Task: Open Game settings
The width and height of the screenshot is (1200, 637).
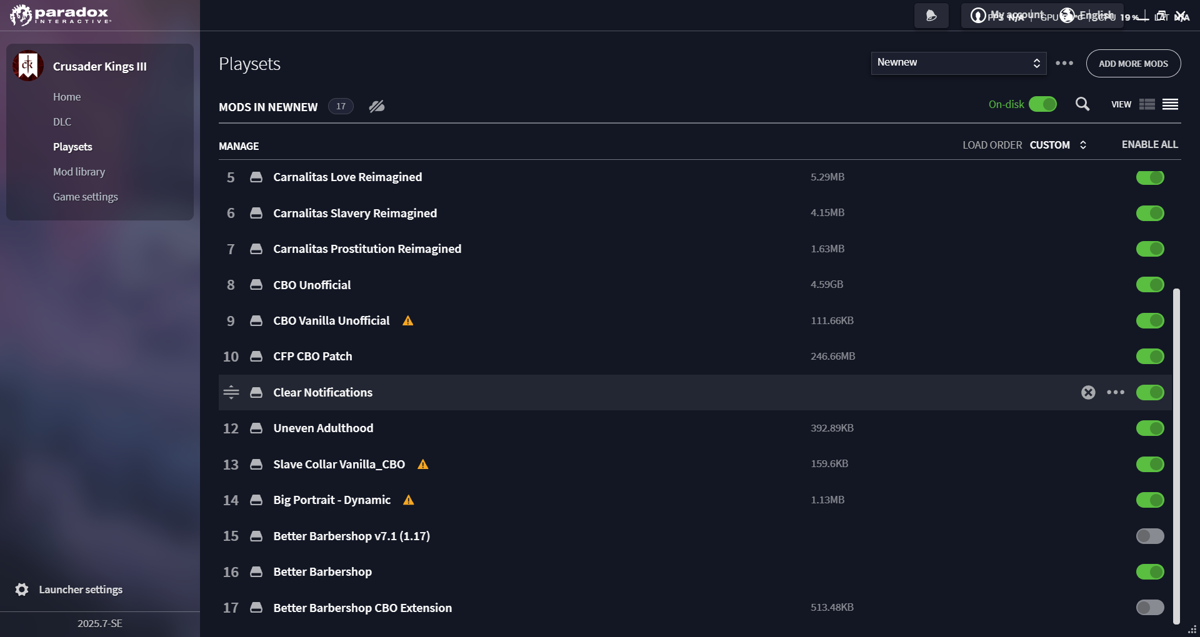Action: (x=86, y=197)
